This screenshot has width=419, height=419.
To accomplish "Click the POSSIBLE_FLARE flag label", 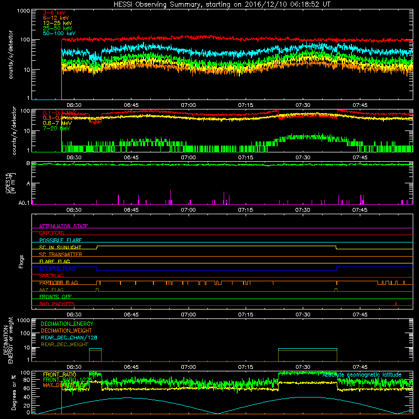I will [60, 240].
